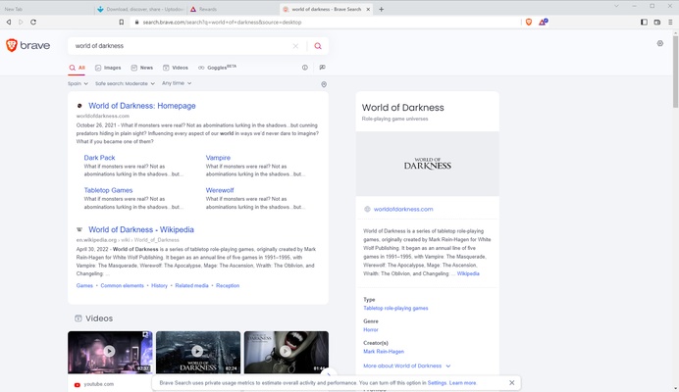Clear the search query with the X icon

coord(295,46)
